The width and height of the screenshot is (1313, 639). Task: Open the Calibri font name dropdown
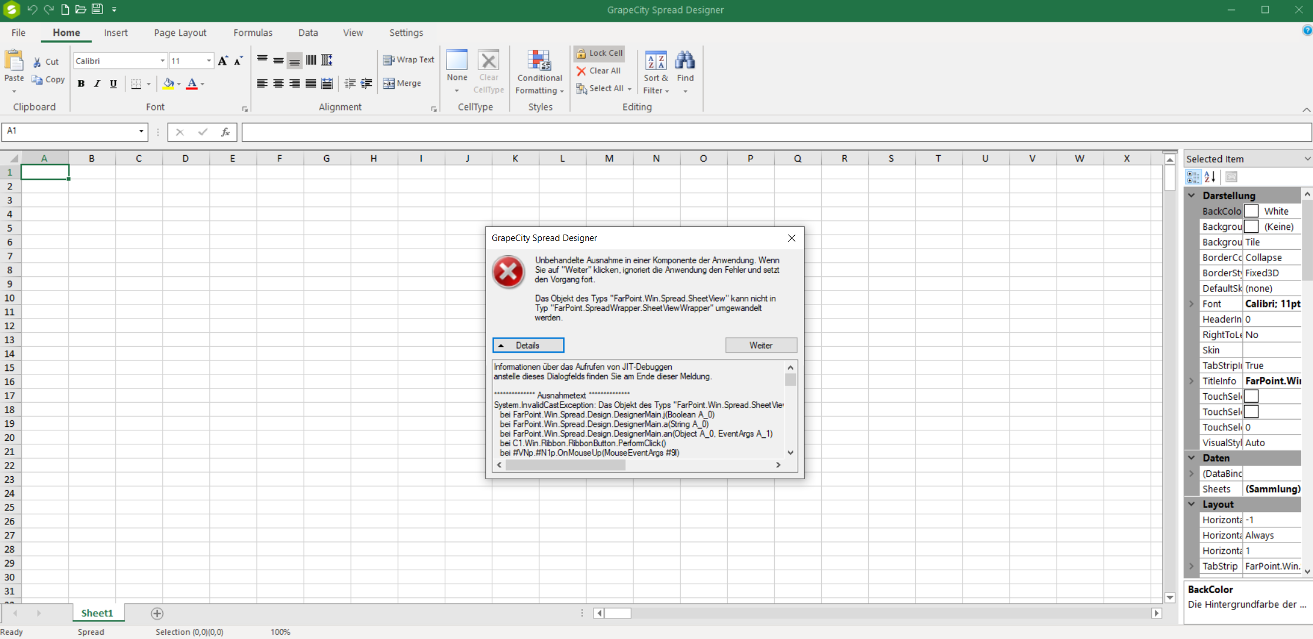coord(162,61)
